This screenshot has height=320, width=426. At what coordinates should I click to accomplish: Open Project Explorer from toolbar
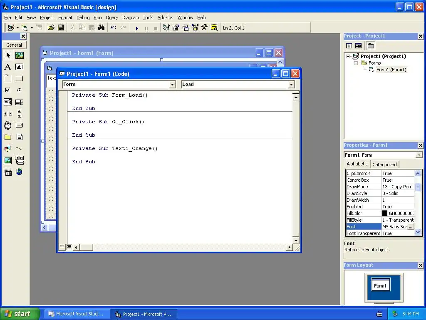click(x=166, y=28)
